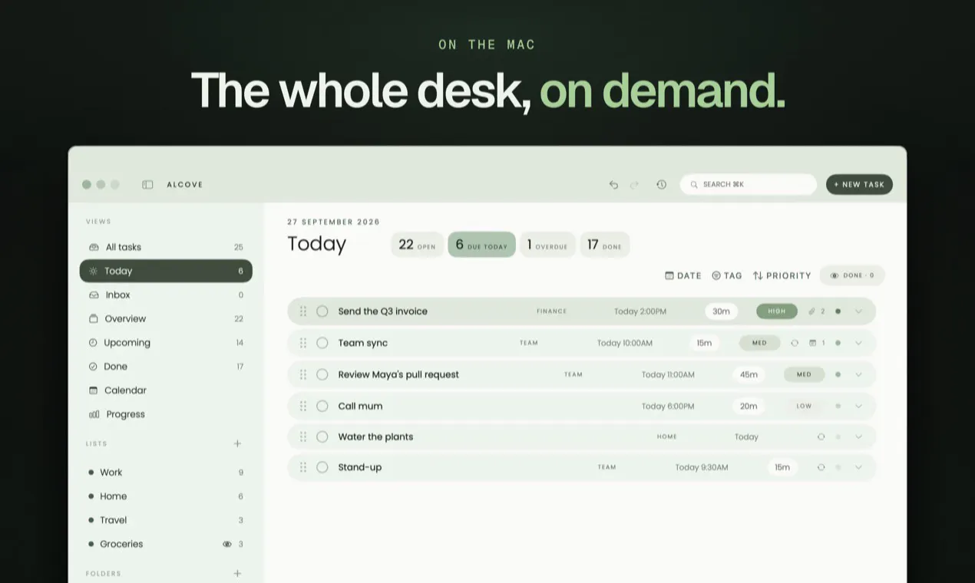Click the Search field

pos(749,184)
